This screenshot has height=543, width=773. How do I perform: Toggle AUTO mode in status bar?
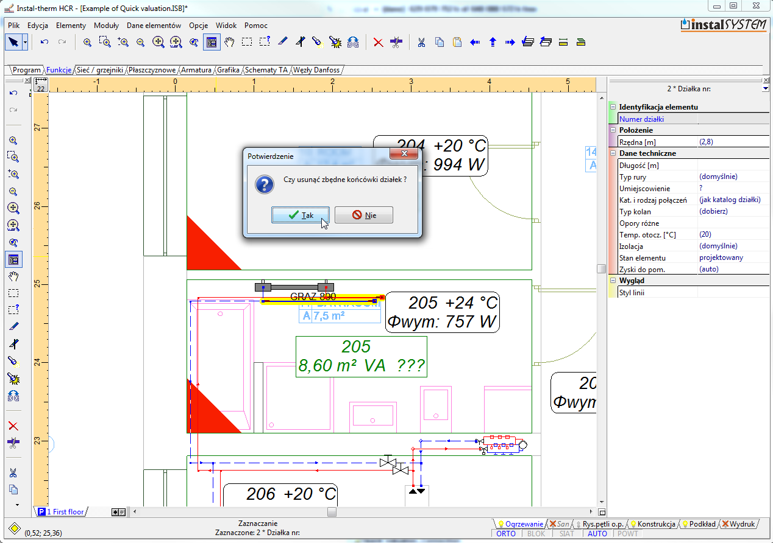pyautogui.click(x=597, y=534)
